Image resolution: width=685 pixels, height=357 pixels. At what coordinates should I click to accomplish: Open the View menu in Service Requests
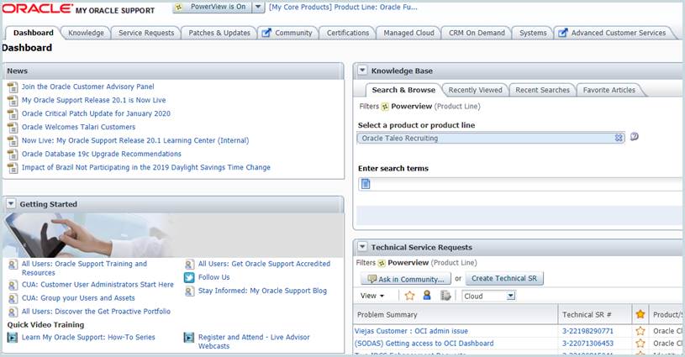(372, 296)
